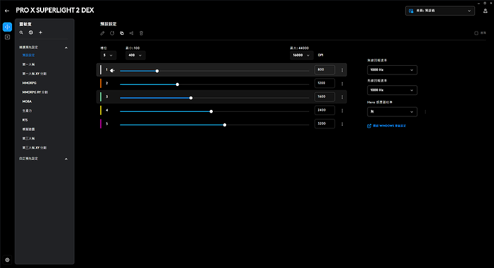Share the preset with the share icon

[131, 33]
